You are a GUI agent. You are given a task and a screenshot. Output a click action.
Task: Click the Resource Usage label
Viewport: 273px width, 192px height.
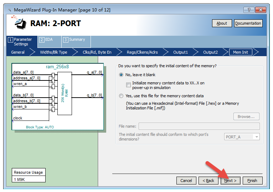(29, 172)
